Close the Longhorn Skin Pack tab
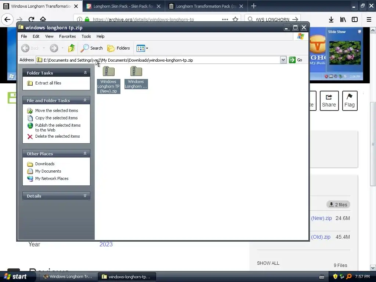Image resolution: width=376 pixels, height=282 pixels. [159, 6]
